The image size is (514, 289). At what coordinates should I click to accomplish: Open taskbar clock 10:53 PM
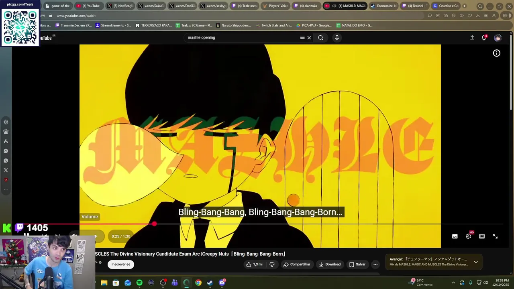(x=502, y=283)
